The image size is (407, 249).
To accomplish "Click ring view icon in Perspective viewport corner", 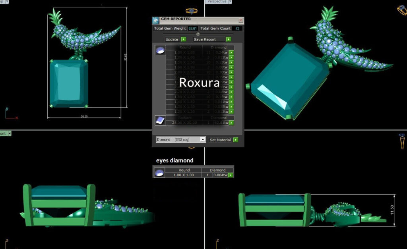I will tap(401, 10).
